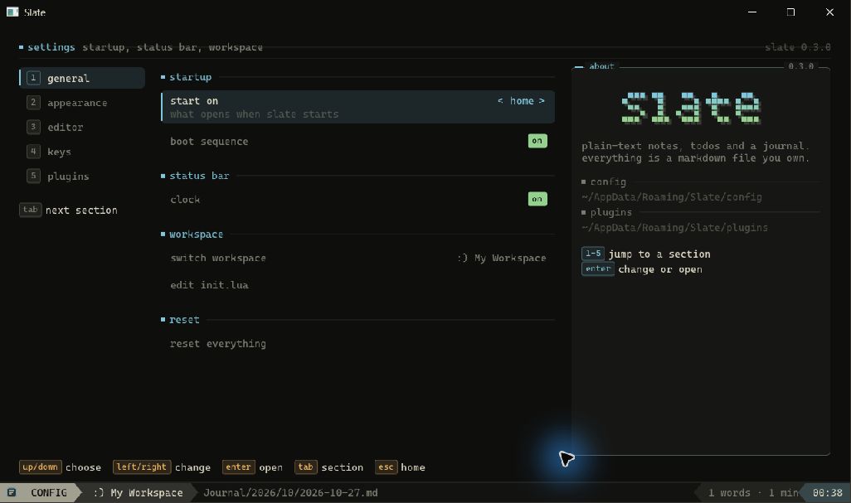Image resolution: width=851 pixels, height=503 pixels.
Task: Click the change or open hint
Action: [x=660, y=269]
